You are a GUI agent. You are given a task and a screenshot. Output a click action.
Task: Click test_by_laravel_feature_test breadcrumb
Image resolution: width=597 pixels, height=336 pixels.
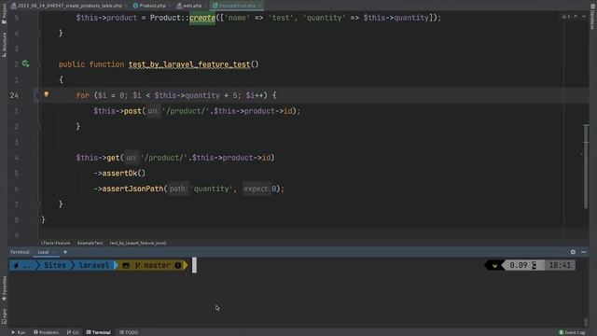138,243
